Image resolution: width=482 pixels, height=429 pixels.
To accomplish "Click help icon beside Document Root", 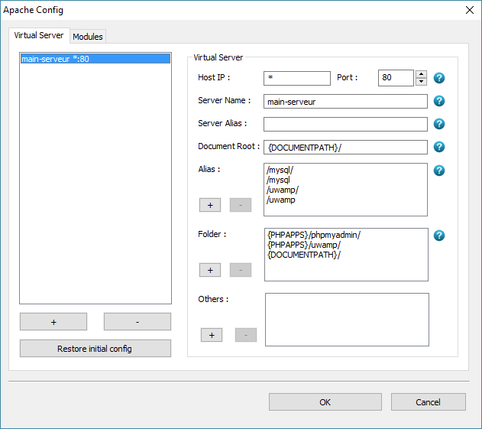I will pos(439,147).
